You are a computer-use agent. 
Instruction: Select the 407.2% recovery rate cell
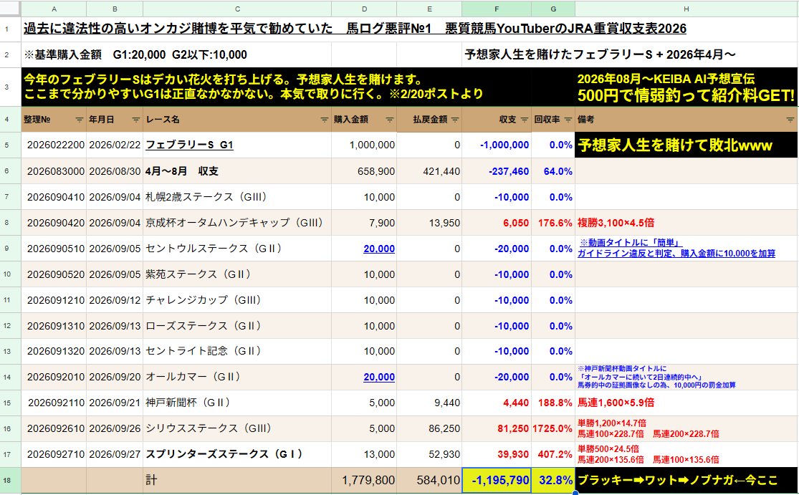(x=553, y=454)
